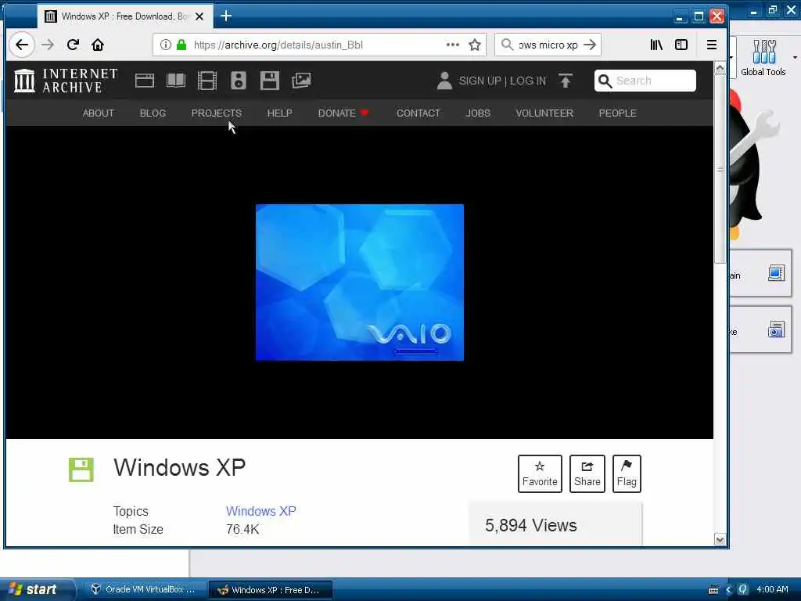Click the VAIO screenshot thumbnail

point(360,282)
